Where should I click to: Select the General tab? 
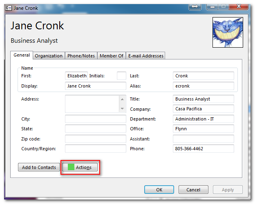22,55
